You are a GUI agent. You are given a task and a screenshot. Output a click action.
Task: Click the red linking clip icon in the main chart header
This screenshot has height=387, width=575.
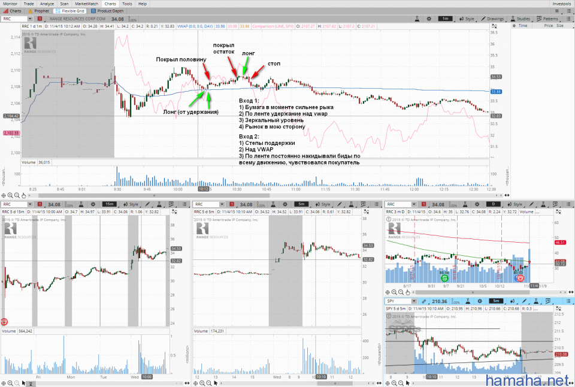[40, 19]
